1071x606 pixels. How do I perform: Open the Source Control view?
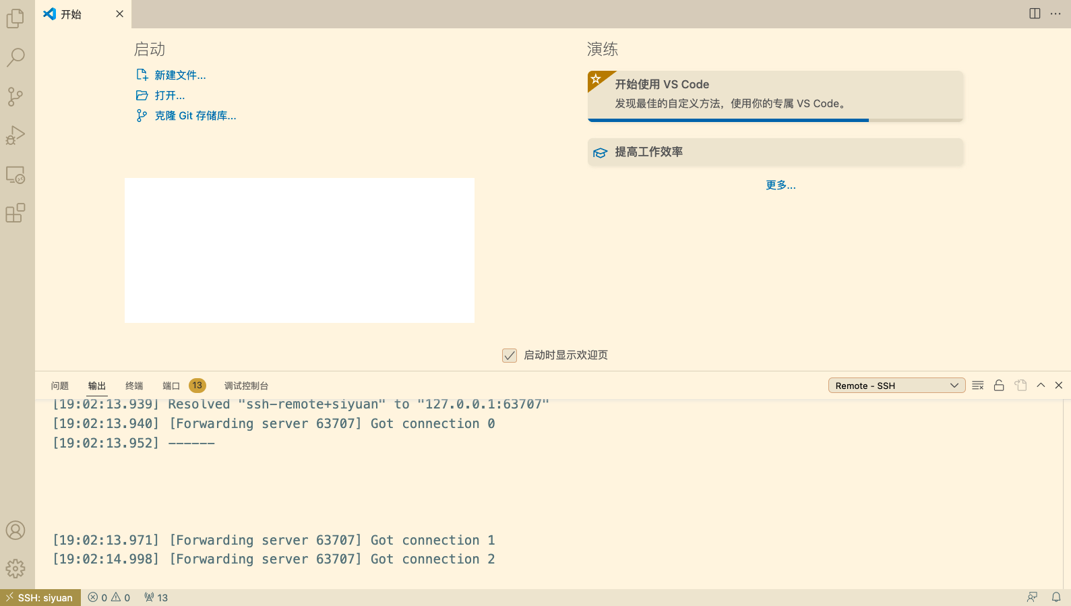point(16,96)
